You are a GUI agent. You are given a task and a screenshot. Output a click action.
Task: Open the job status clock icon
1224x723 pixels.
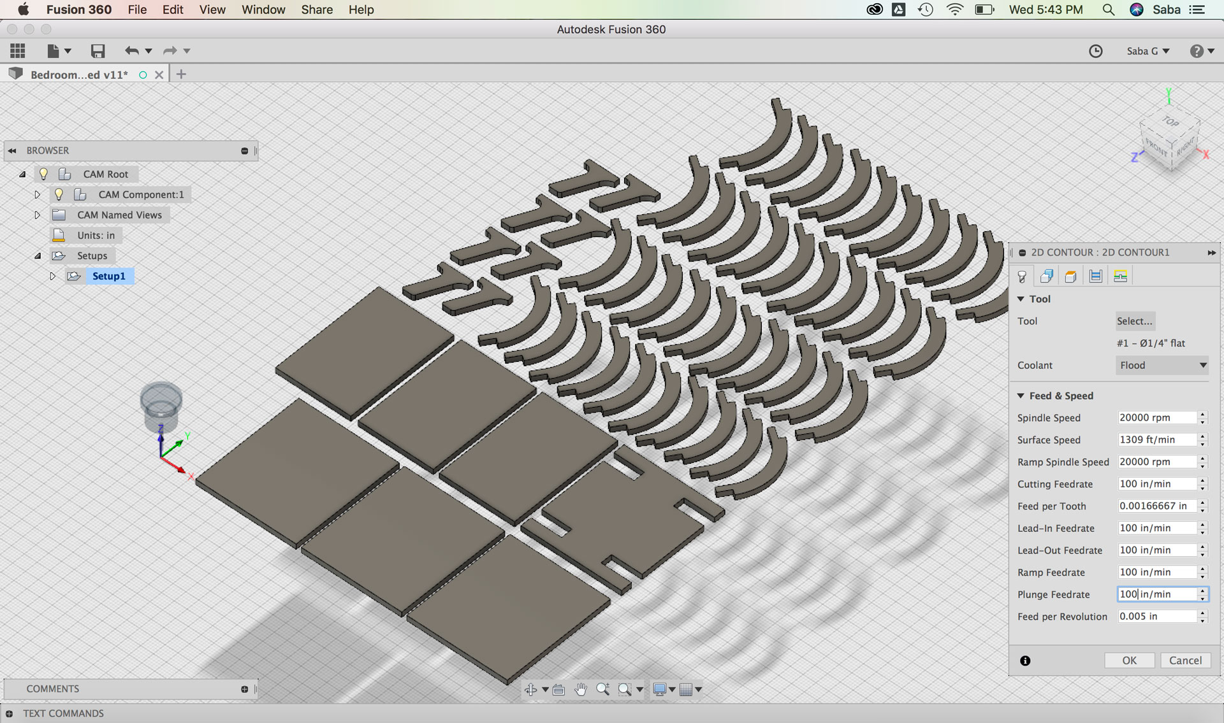pyautogui.click(x=1095, y=51)
